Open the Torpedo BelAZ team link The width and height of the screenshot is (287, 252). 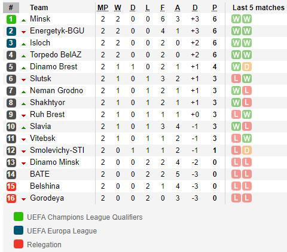click(56, 55)
